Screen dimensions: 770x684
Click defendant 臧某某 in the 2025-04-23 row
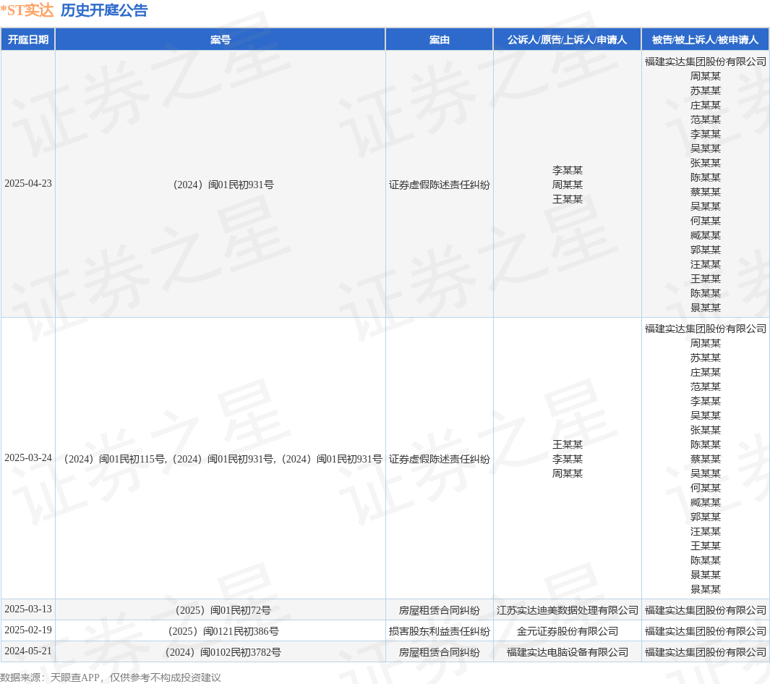point(705,235)
